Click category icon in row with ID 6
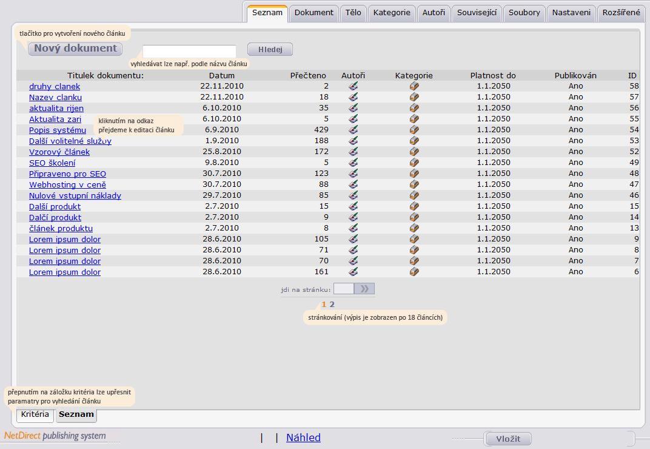 [x=414, y=271]
